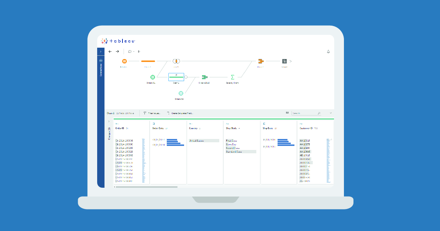Select the Output step node
Image resolution: width=440 pixels, height=231 pixels.
284,61
